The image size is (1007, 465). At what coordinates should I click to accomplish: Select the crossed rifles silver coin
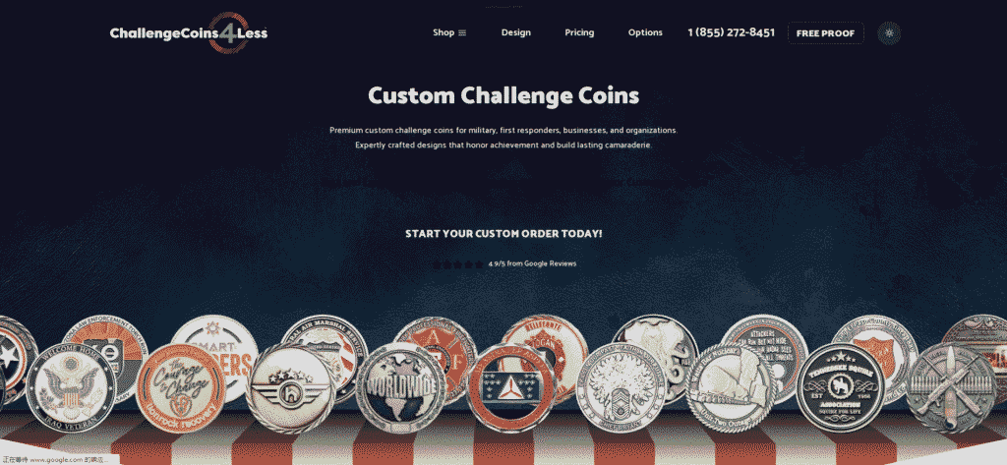pyautogui.click(x=951, y=386)
